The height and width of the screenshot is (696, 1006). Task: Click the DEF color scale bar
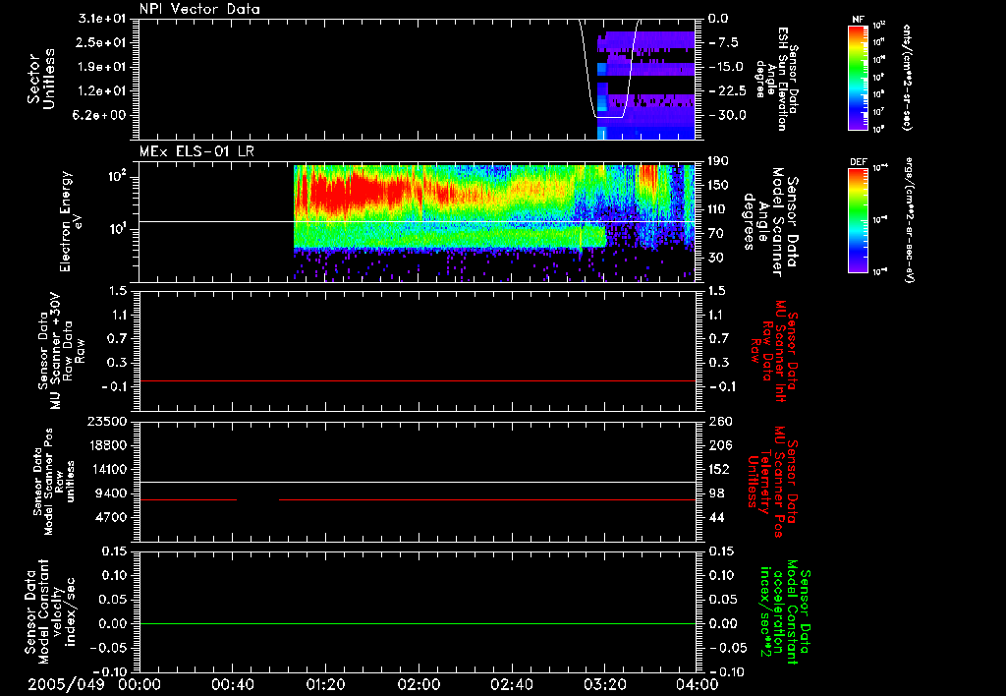pos(858,220)
